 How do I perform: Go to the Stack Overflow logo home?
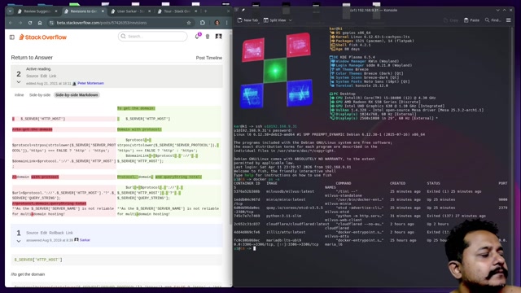coord(43,37)
